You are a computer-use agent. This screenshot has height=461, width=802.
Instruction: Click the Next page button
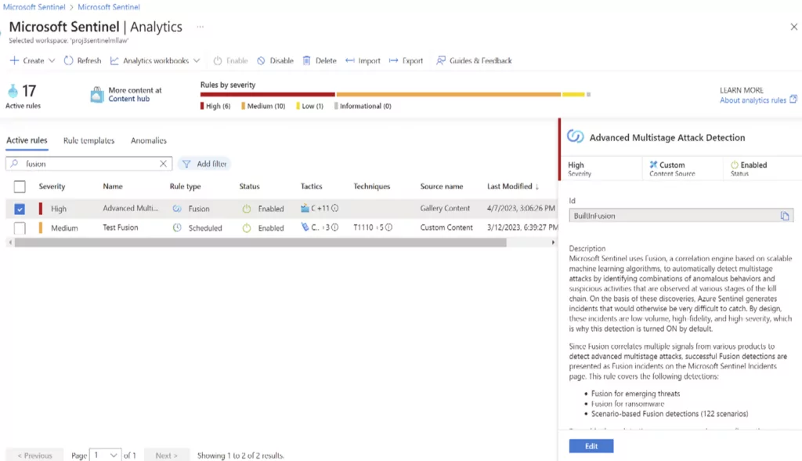point(166,455)
